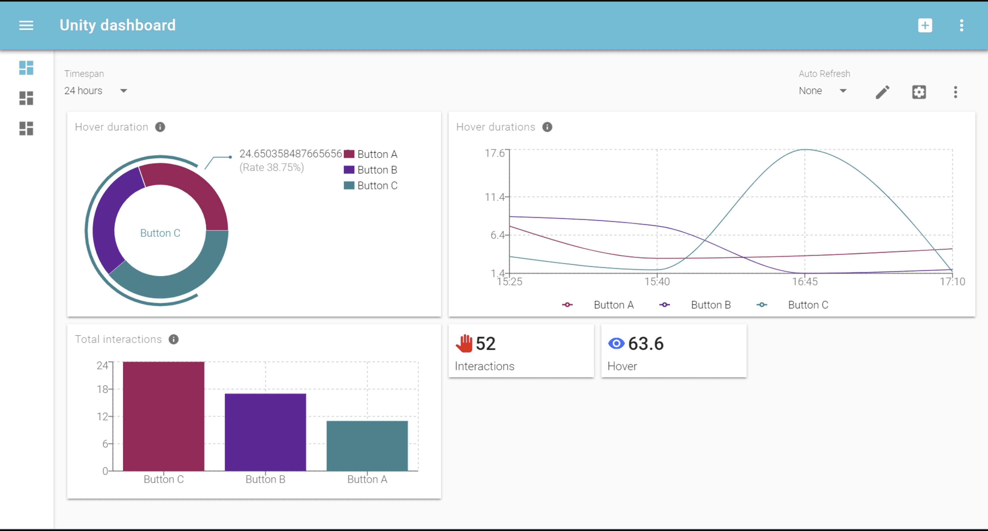Screen dimensions: 988x531
Task: Click the 63.6 Hover stat card
Action: [674, 351]
